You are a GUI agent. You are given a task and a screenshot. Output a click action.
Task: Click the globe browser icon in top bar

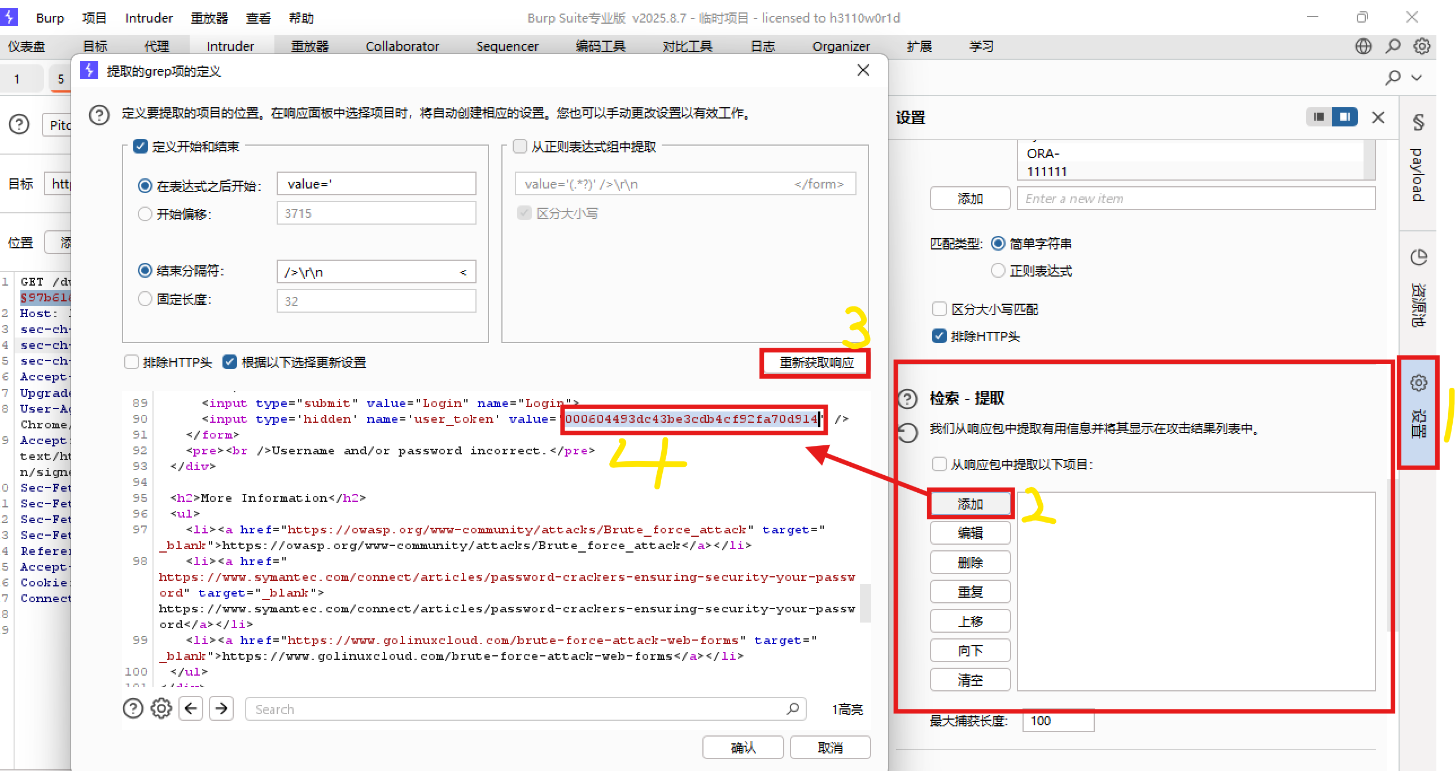coord(1363,46)
